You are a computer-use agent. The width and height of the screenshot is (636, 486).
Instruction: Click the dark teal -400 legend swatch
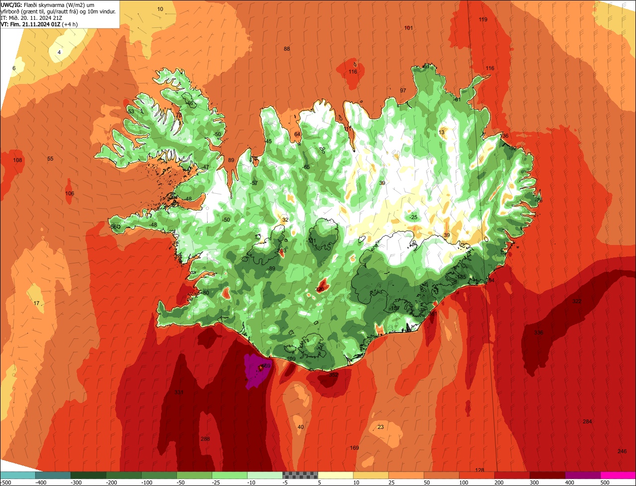[x=53, y=475]
